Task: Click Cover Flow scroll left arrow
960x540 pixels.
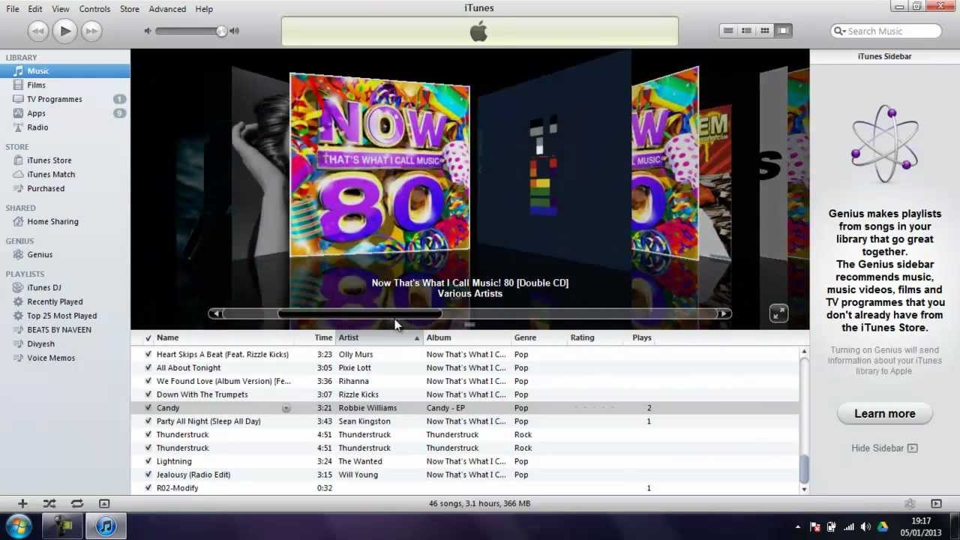Action: (x=215, y=313)
